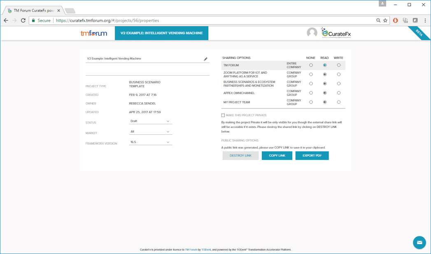Open the Chrome three-dot menu
431x254 pixels.
425,21
